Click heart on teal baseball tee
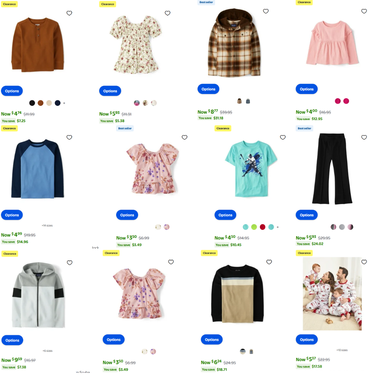368x375 pixels. pyautogui.click(x=283, y=137)
